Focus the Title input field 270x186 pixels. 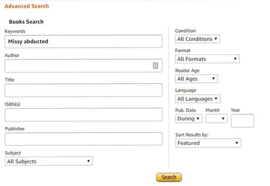(83, 90)
